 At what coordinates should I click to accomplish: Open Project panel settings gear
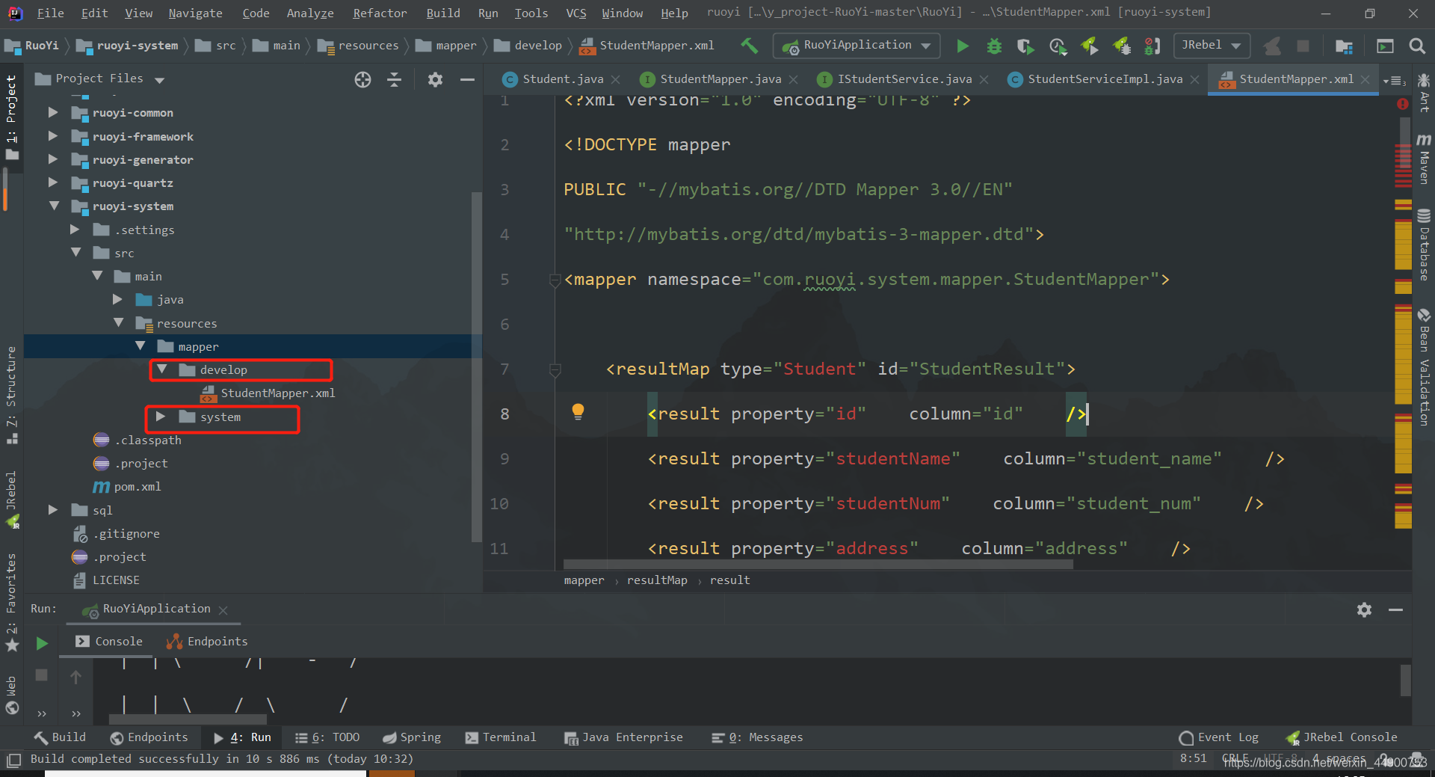tap(435, 79)
